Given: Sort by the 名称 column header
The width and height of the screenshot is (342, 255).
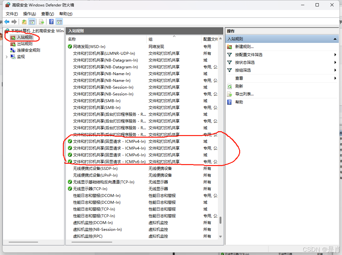Looking at the screenshot, I should pyautogui.click(x=106, y=39).
